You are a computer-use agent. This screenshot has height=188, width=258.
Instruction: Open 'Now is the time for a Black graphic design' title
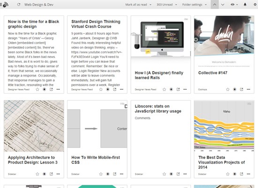[34, 24]
